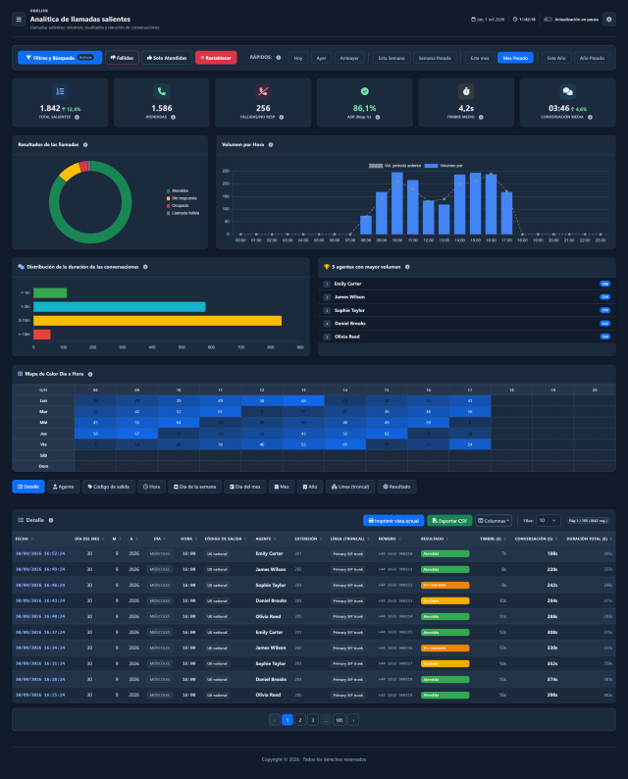The height and width of the screenshot is (779, 628).
Task: Go to last page 185
Action: tap(340, 720)
